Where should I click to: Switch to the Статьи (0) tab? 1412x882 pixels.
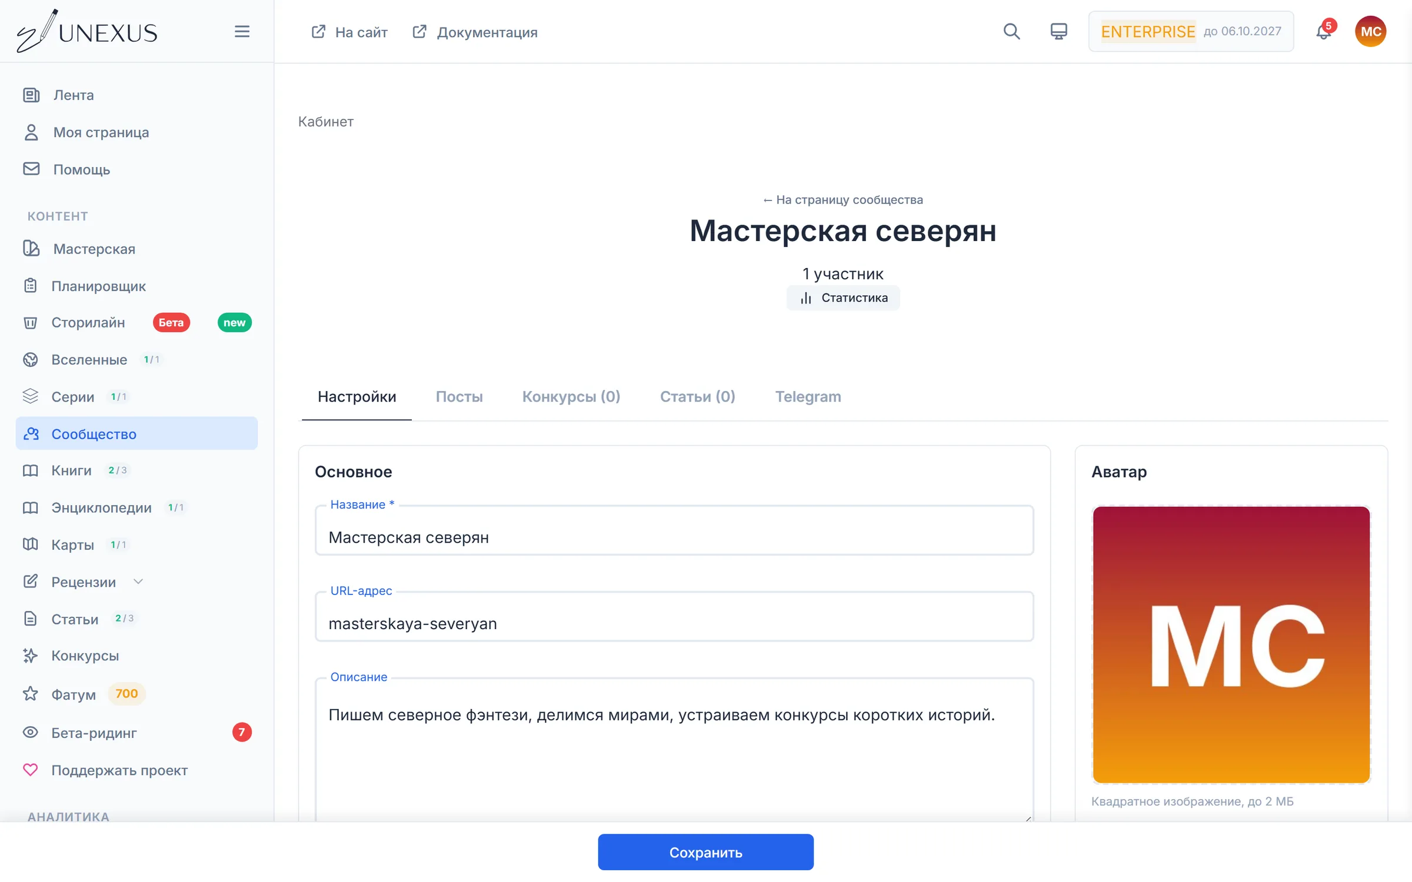pos(697,397)
